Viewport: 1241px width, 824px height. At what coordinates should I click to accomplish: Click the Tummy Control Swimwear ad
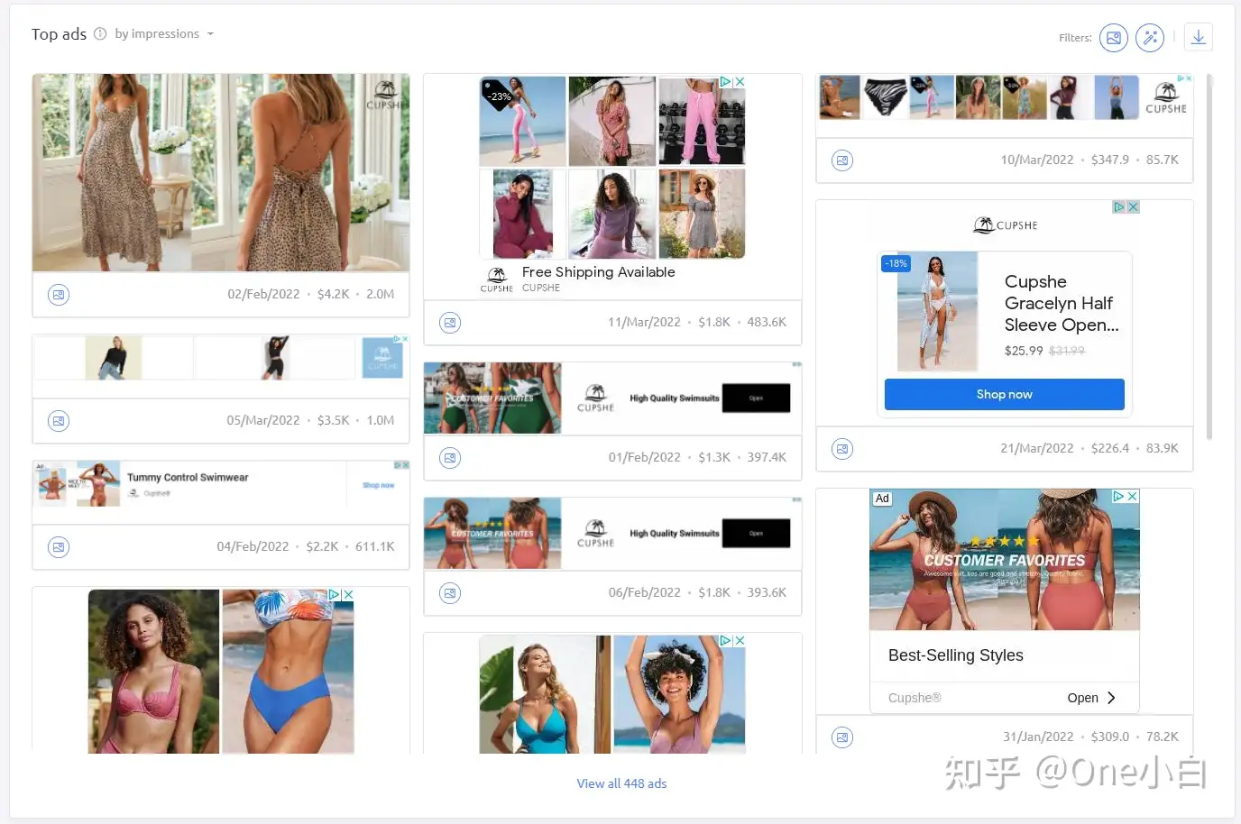click(x=221, y=483)
